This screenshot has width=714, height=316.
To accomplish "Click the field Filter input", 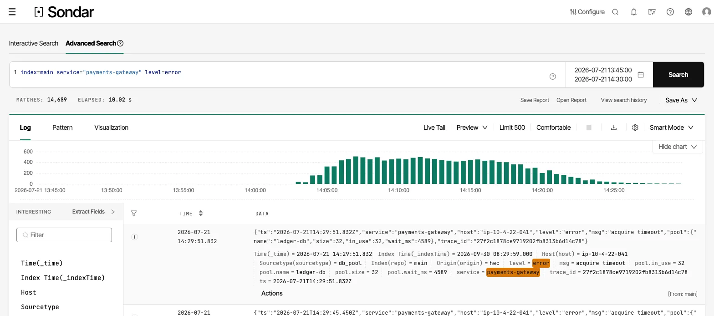I will (x=64, y=235).
